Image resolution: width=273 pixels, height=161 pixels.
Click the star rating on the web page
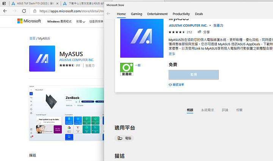click(67, 66)
